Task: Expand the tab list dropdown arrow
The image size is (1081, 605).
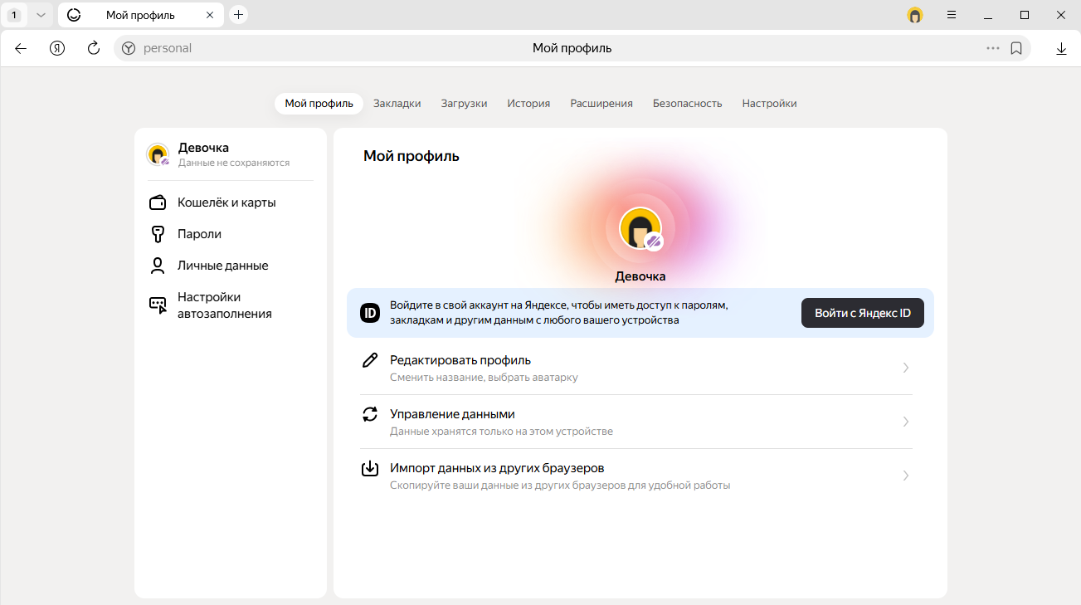Action: (41, 15)
